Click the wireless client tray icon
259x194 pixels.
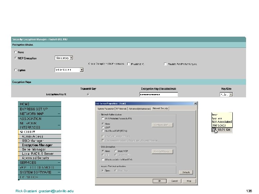(x=214, y=130)
